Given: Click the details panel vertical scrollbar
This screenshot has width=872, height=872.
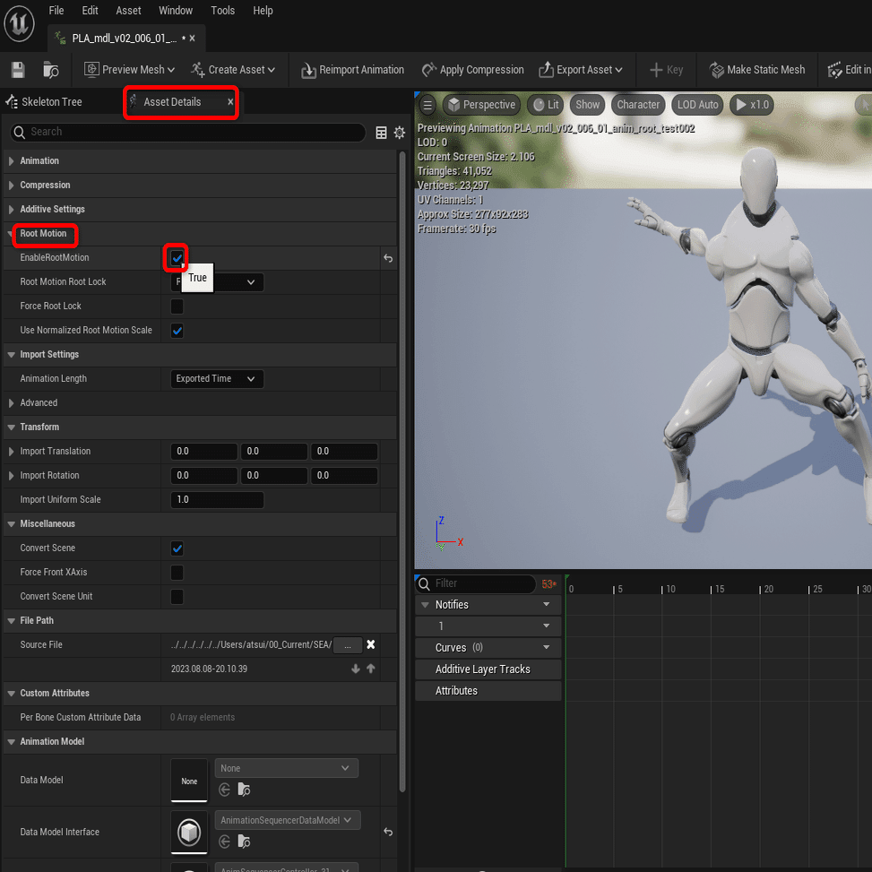Looking at the screenshot, I should pos(402,471).
